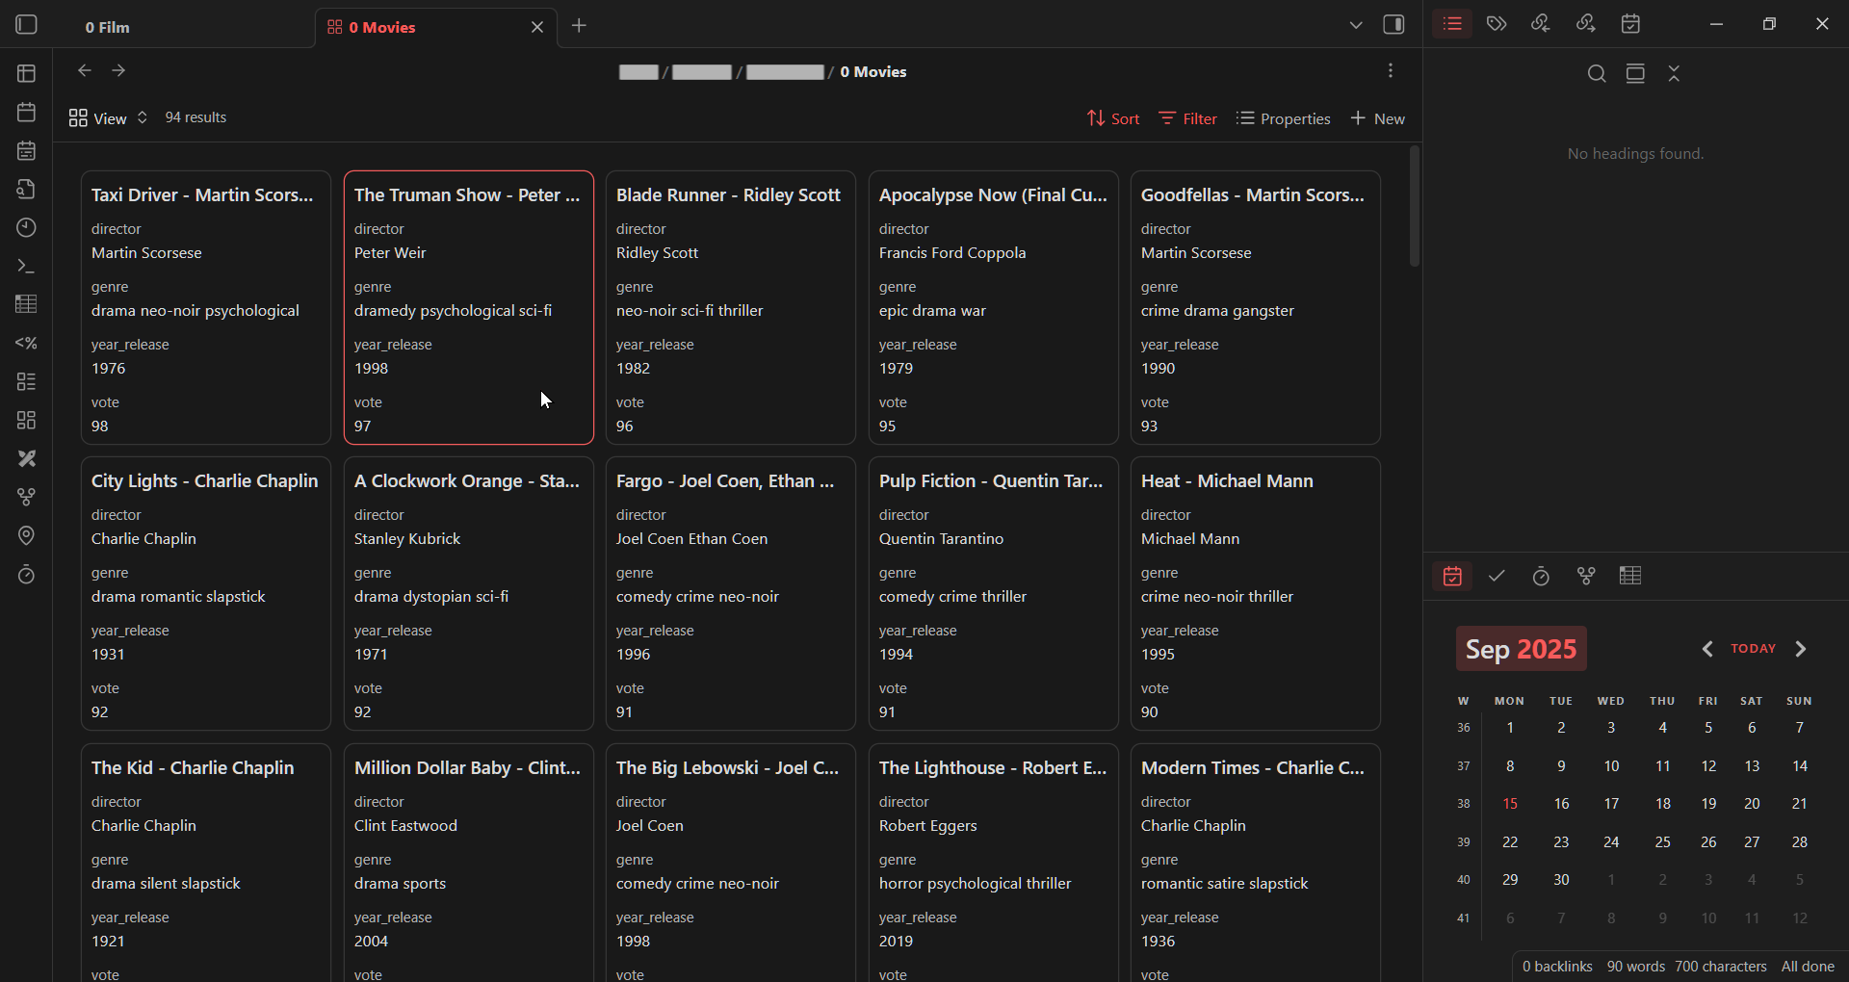The height and width of the screenshot is (982, 1849).
Task: Open the Tags pane icon
Action: point(1497,24)
